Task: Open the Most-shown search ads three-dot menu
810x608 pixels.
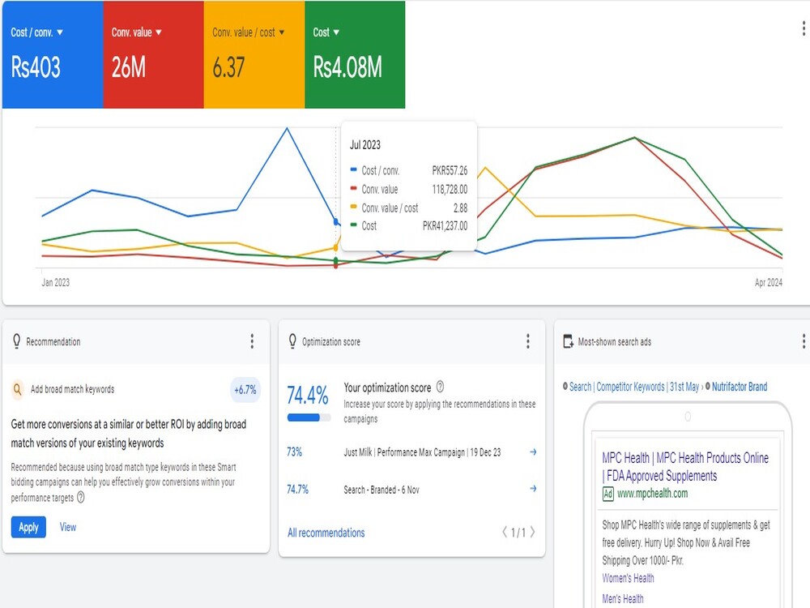Action: pyautogui.click(x=804, y=341)
